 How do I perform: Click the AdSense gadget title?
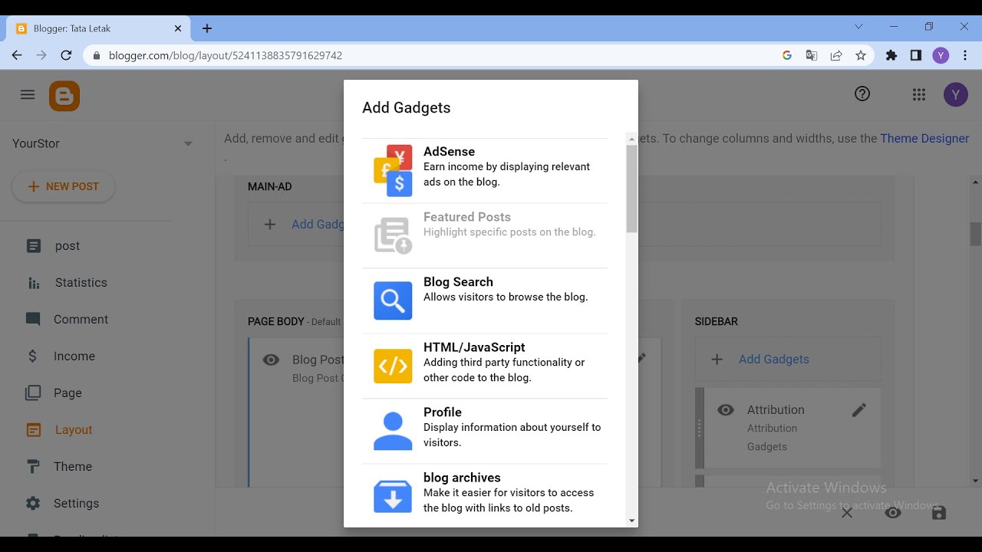click(x=449, y=152)
